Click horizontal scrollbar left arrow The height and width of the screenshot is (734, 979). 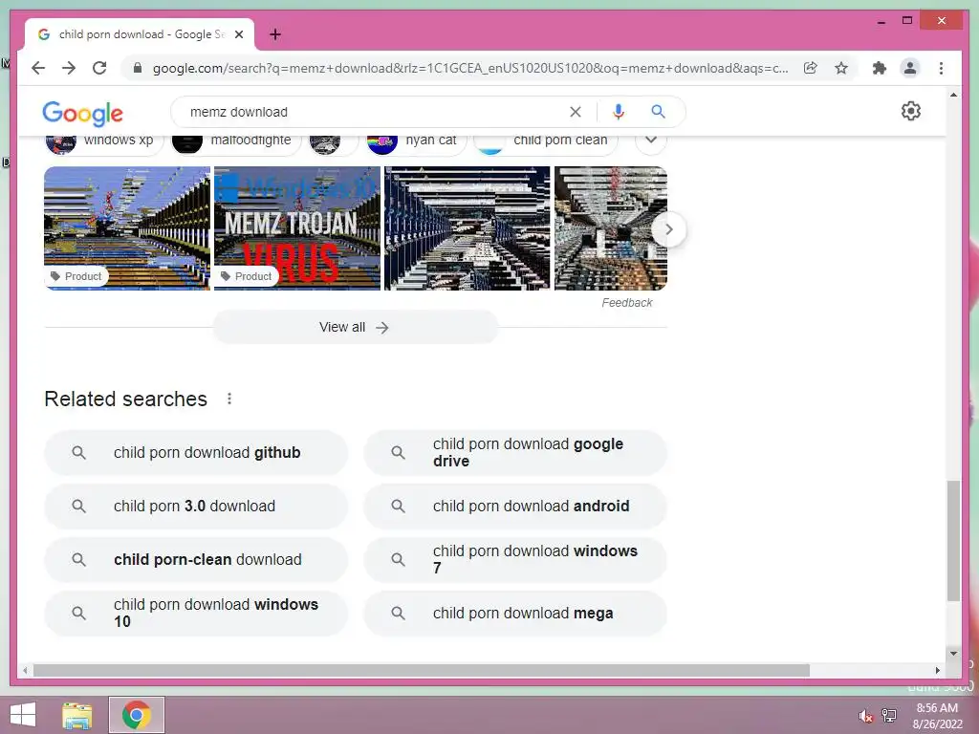25,670
